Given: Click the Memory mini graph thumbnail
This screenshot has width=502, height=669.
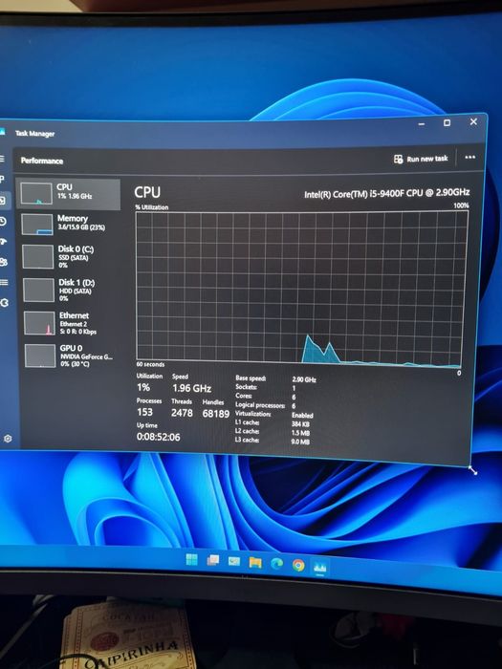Looking at the screenshot, I should click(37, 225).
